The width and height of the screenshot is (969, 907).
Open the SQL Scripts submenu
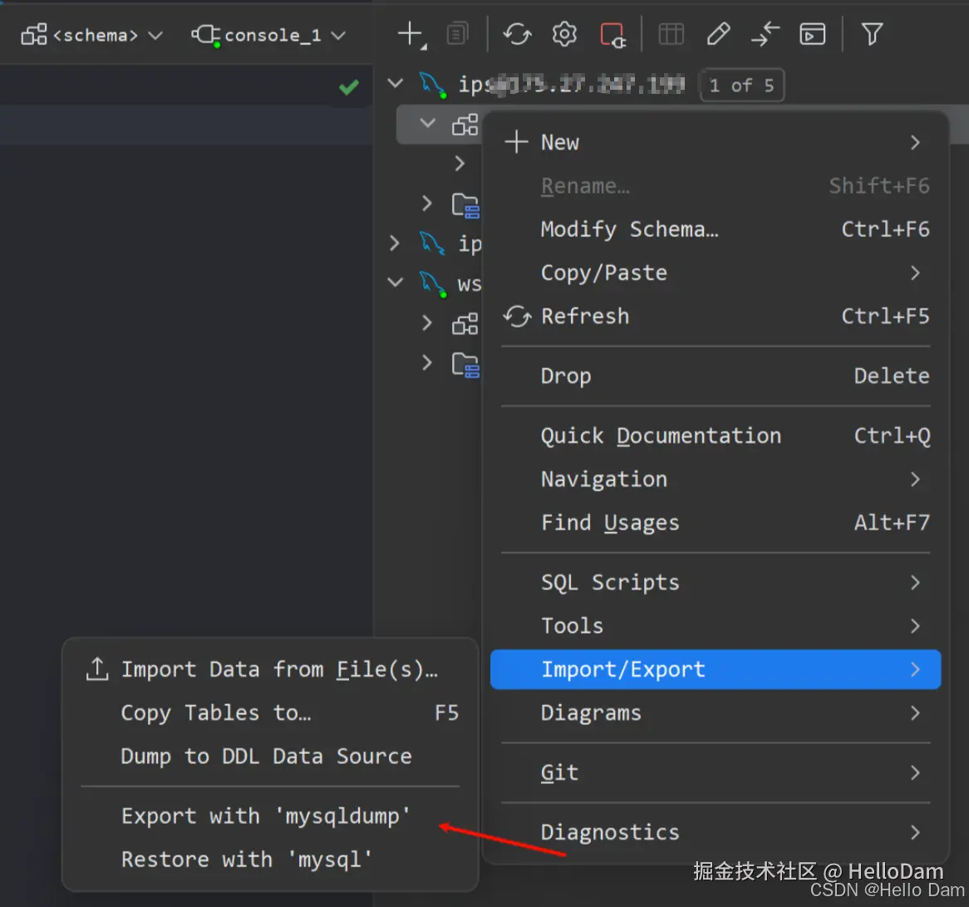(x=715, y=583)
